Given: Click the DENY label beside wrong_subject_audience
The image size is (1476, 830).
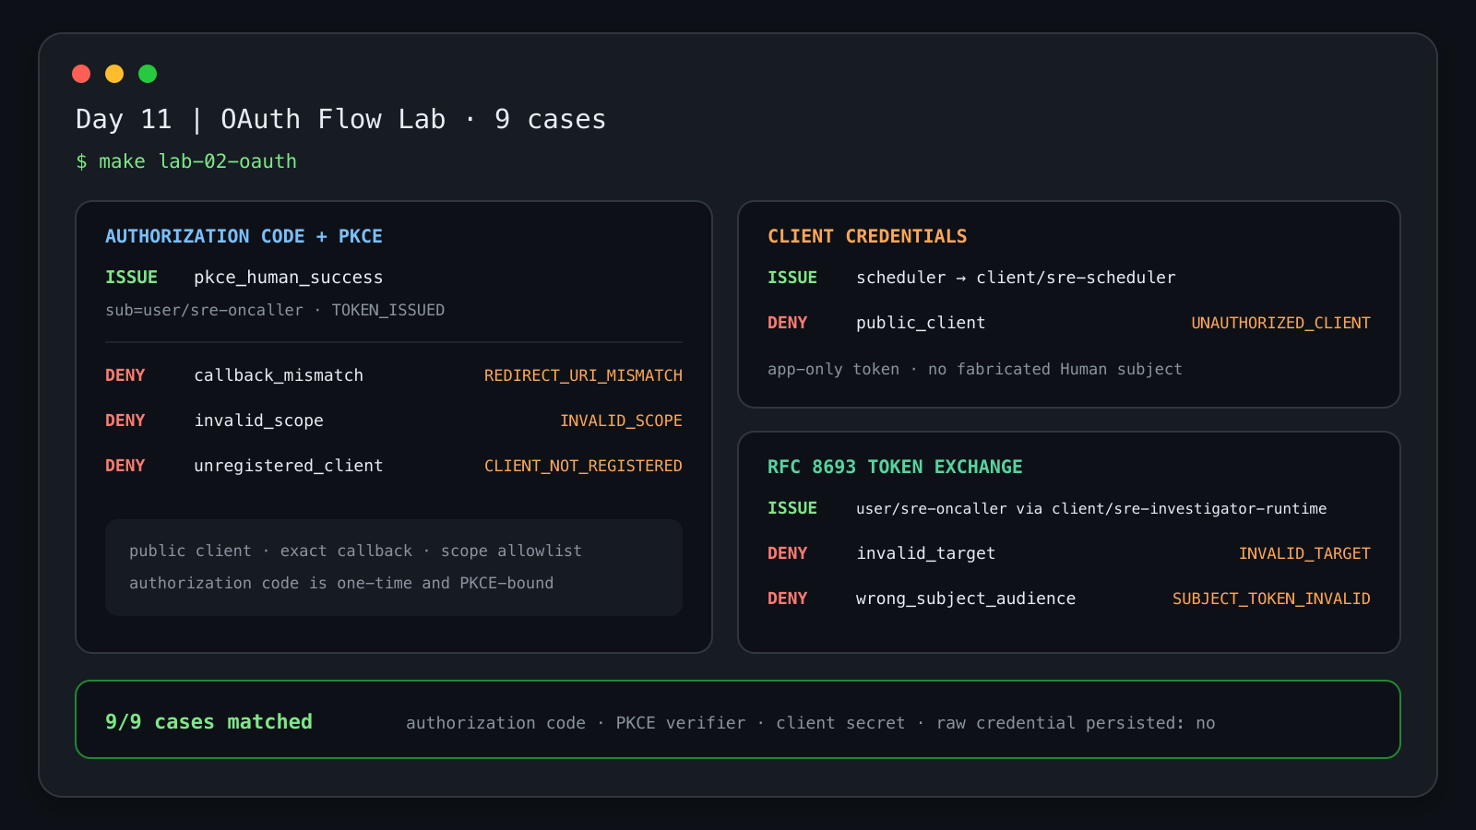Looking at the screenshot, I should coord(788,599).
